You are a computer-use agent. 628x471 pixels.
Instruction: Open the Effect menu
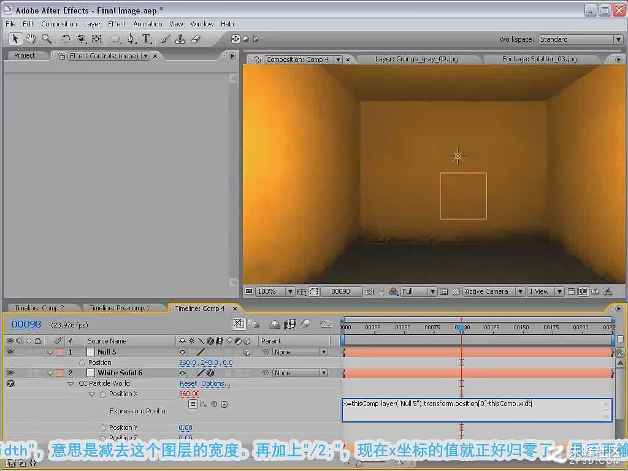click(x=117, y=24)
